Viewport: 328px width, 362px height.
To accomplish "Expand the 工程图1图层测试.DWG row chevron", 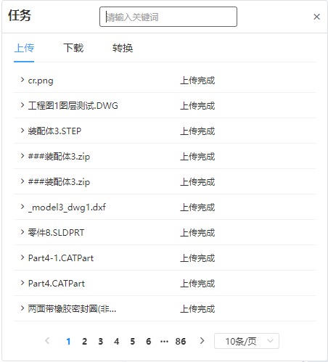I will tap(22, 105).
